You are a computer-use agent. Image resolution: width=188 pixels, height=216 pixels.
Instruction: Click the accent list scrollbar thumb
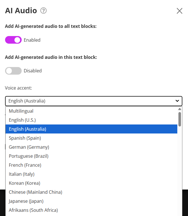180,119
